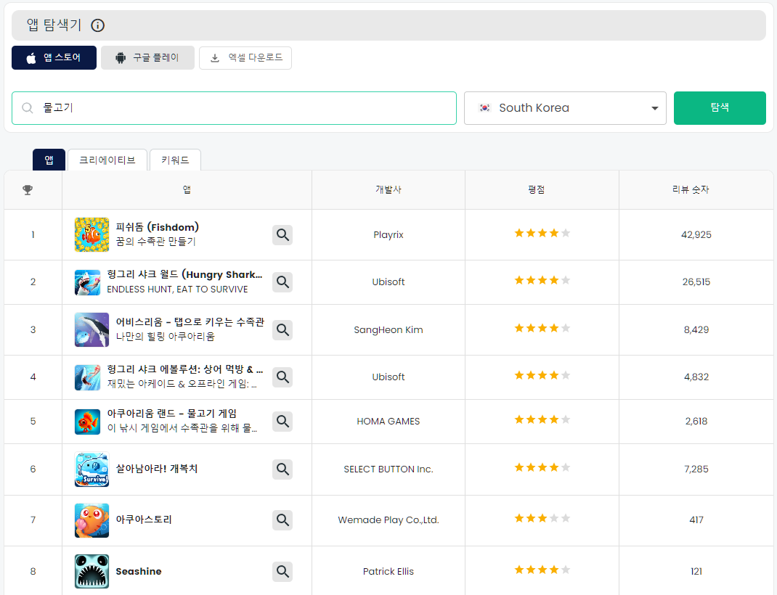Image resolution: width=777 pixels, height=595 pixels.
Task: Click the magnifier icon for 아쿠아리움 랜드
Action: (282, 422)
